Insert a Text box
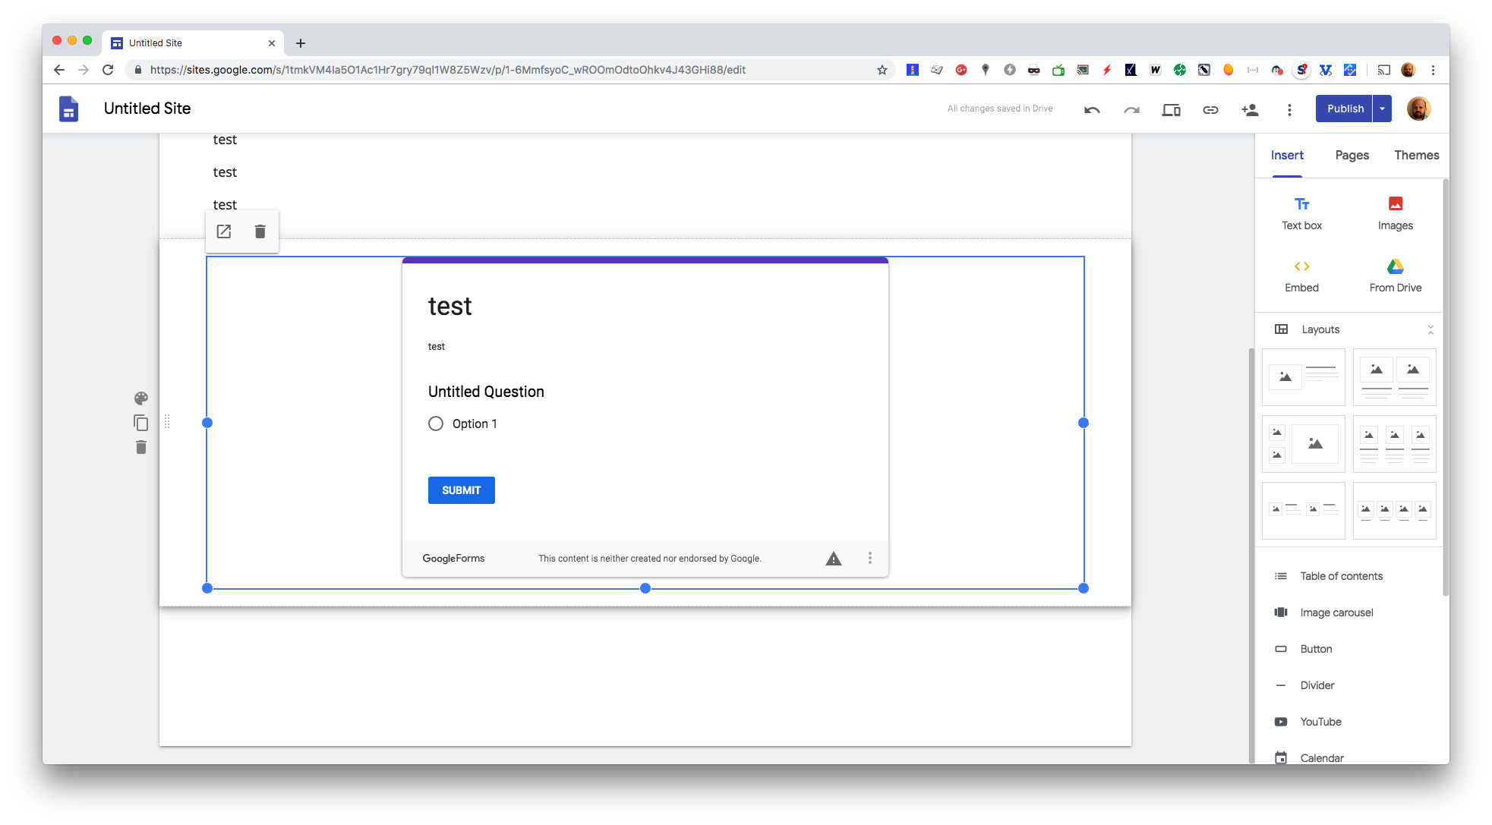1492x825 pixels. click(x=1301, y=213)
